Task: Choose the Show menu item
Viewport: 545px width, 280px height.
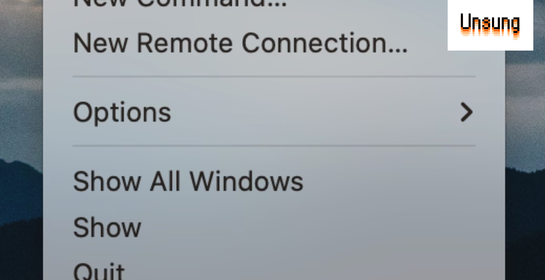Action: [274, 227]
